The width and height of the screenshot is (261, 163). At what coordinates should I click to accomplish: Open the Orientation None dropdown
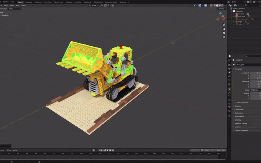point(15,9)
